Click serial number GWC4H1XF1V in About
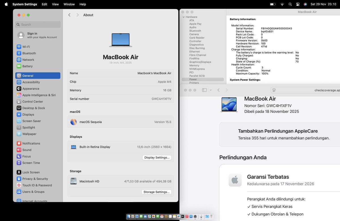The image size is (340, 221). [x=161, y=99]
